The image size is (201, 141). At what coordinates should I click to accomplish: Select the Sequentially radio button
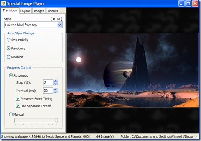click(8, 40)
